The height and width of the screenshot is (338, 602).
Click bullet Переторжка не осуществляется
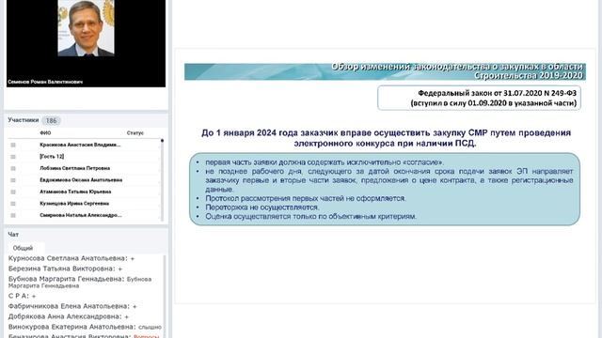tap(262, 207)
